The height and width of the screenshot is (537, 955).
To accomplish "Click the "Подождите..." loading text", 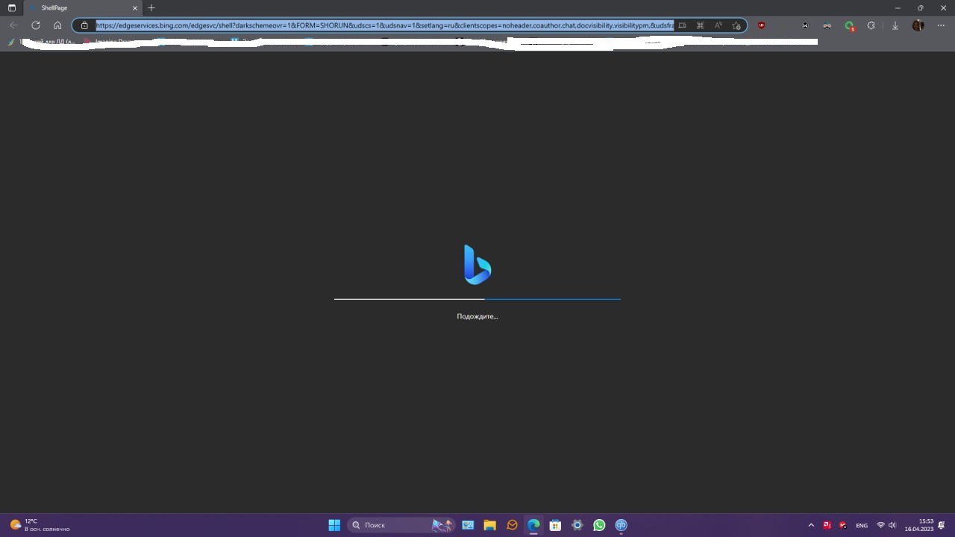I will [x=477, y=316].
